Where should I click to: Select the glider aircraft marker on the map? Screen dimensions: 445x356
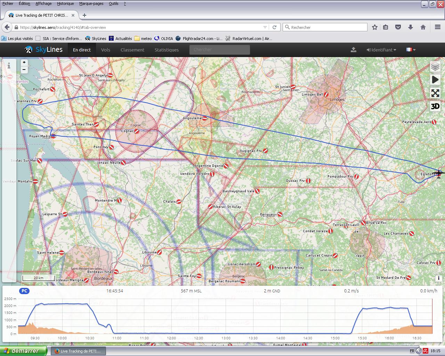point(439,173)
